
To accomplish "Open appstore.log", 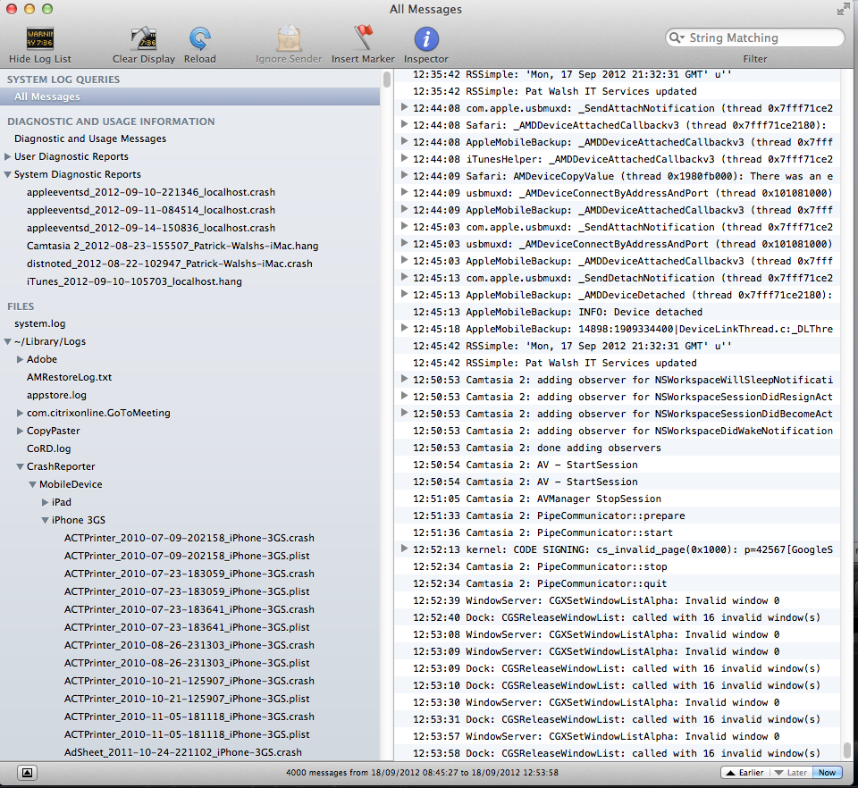I will click(56, 395).
